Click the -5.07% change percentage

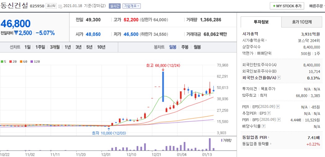point(45,33)
